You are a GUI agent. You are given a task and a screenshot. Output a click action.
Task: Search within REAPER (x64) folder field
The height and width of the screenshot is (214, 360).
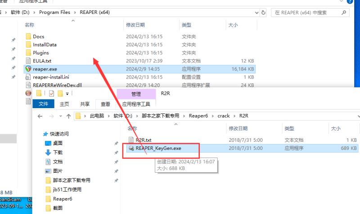pyautogui.click(x=310, y=13)
